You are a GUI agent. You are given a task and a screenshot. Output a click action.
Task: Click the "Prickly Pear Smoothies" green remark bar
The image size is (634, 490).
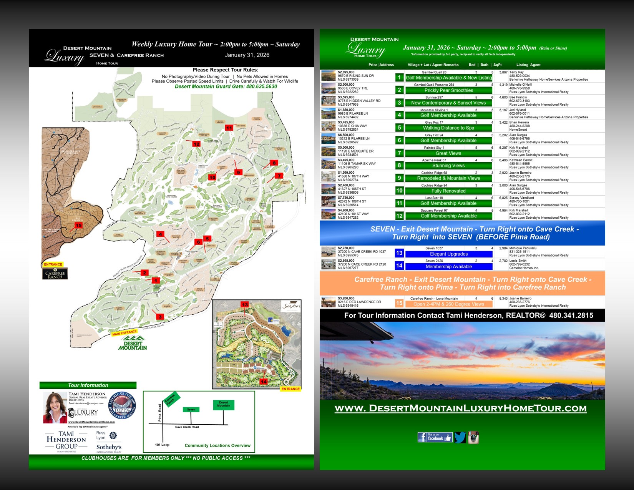coord(448,90)
